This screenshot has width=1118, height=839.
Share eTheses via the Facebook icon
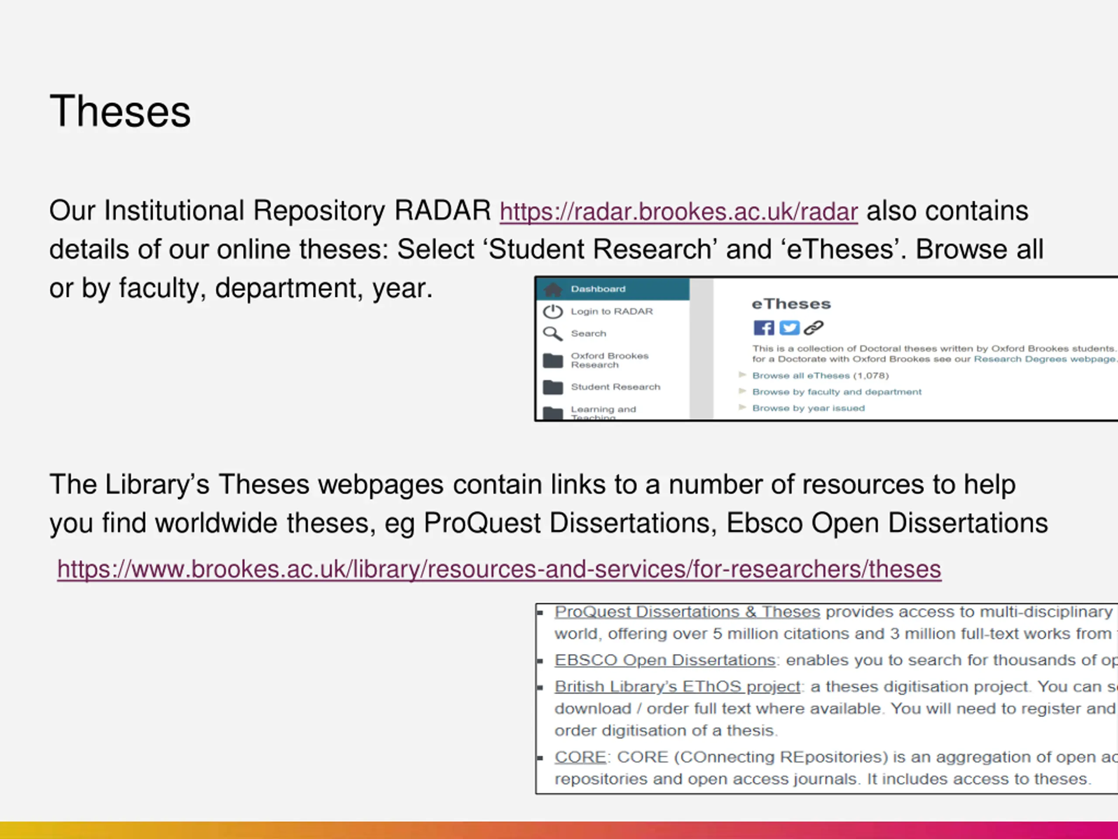coord(764,328)
